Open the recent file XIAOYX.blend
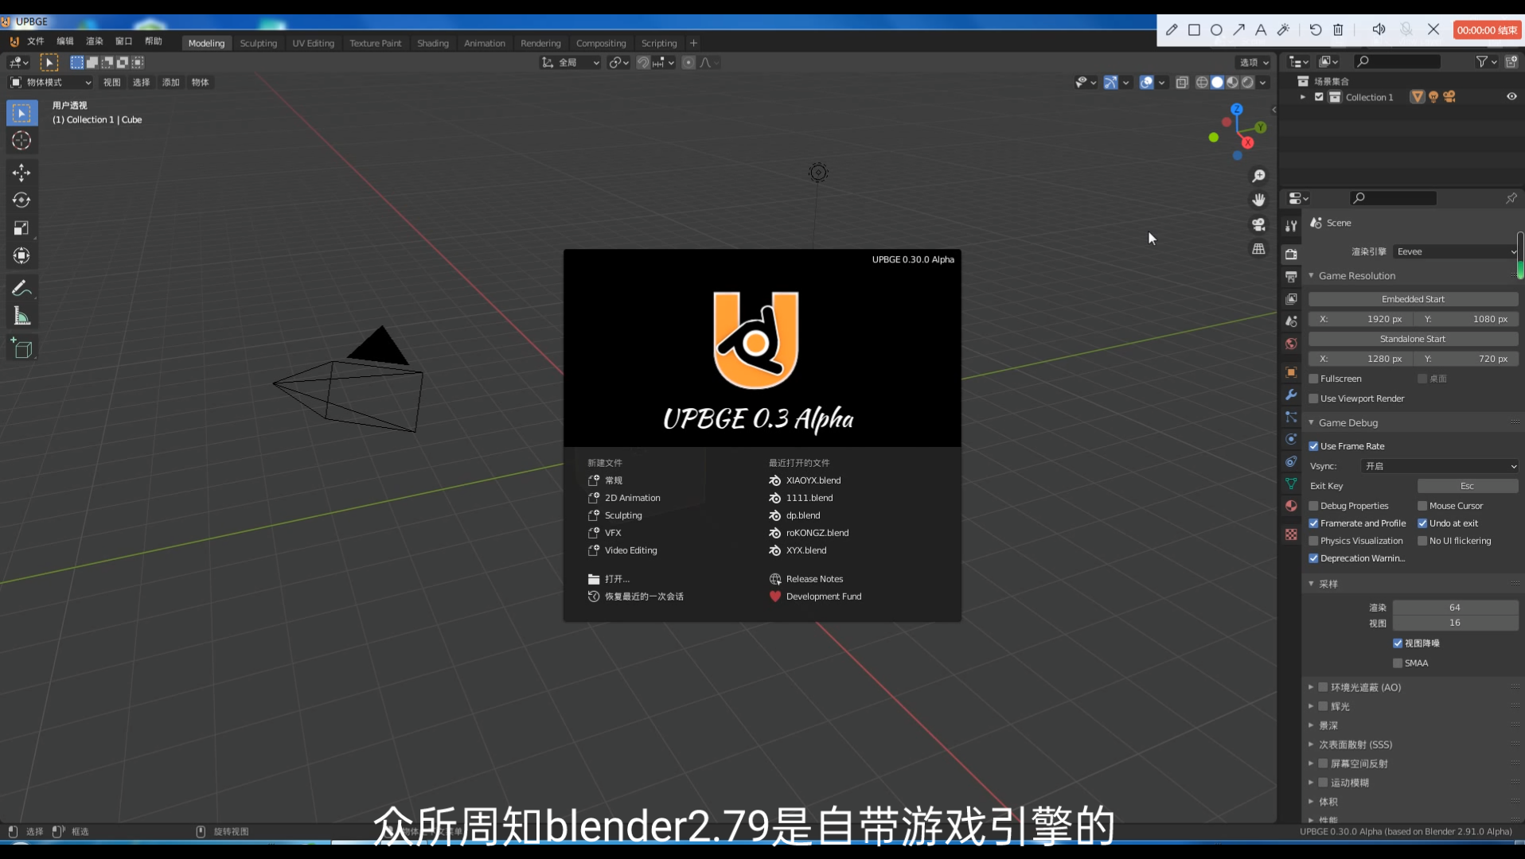The height and width of the screenshot is (859, 1525). [813, 480]
